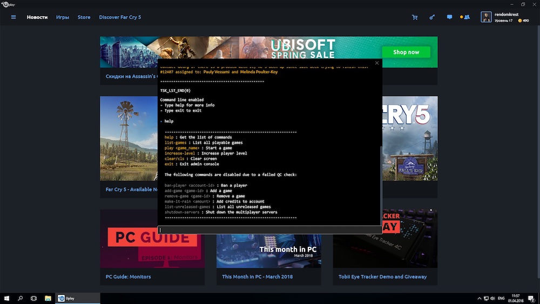The height and width of the screenshot is (304, 540).
Task: Open the Discover Far Cry 5 tab
Action: pos(120,17)
